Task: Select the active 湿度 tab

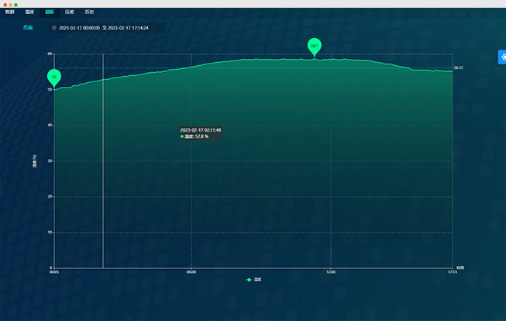Action: (x=50, y=12)
